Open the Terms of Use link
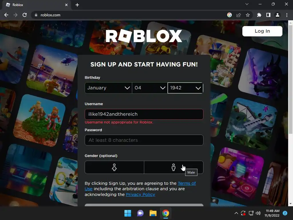 [x=187, y=183]
